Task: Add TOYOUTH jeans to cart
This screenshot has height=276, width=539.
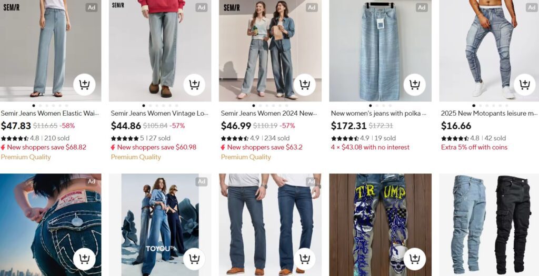Action: click(x=194, y=259)
